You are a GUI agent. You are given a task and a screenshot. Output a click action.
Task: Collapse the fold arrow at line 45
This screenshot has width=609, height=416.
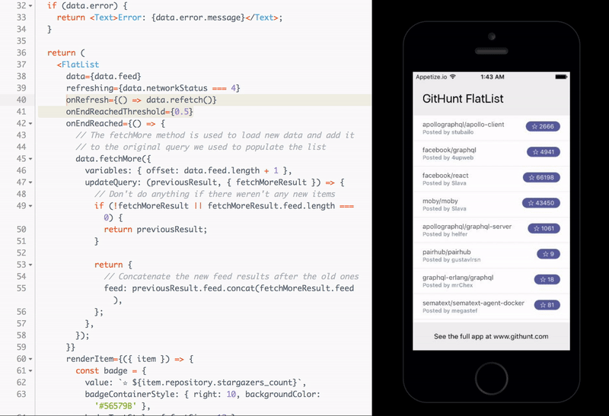(x=30, y=159)
